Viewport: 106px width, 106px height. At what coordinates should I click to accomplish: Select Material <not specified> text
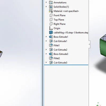pyautogui.click(x=66, y=11)
